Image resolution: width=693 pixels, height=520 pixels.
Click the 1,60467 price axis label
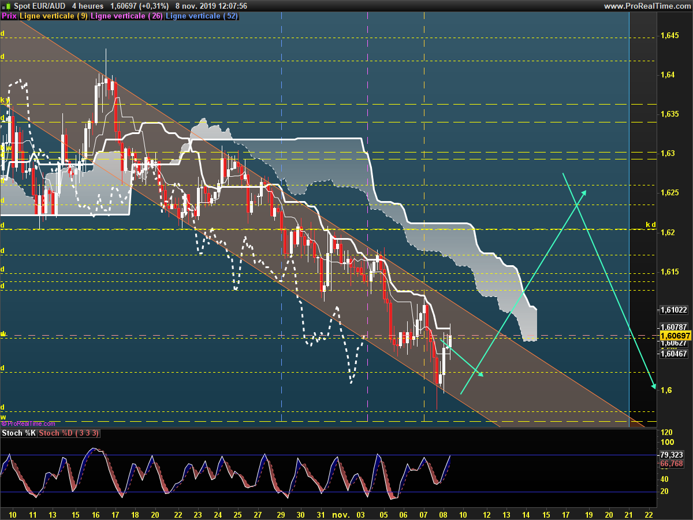pyautogui.click(x=673, y=354)
